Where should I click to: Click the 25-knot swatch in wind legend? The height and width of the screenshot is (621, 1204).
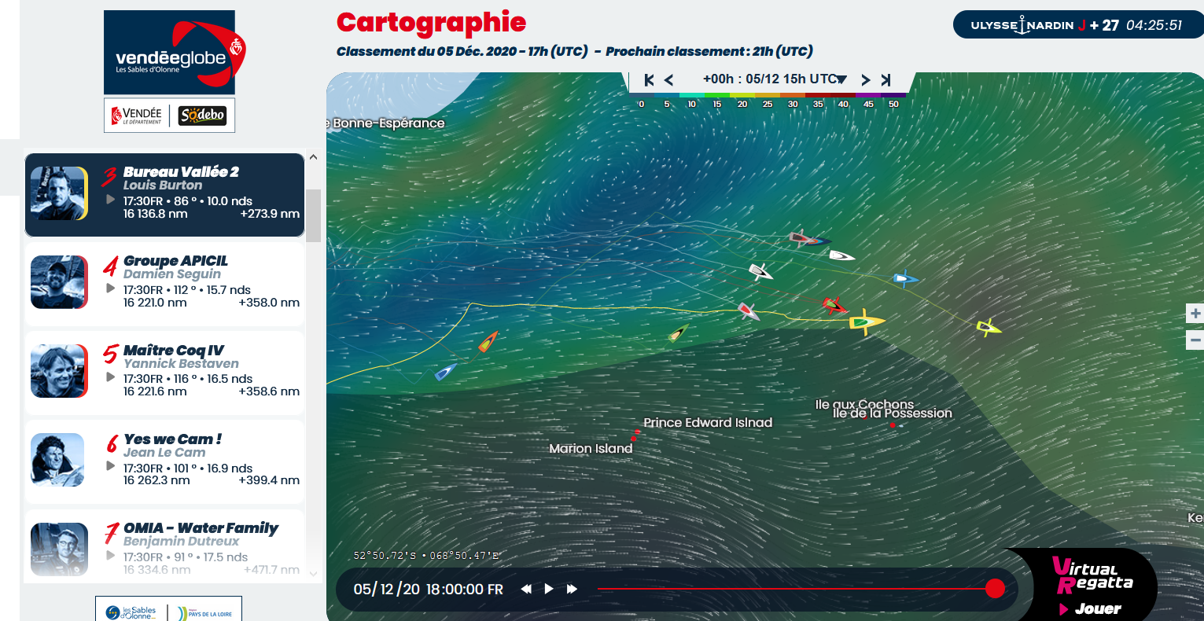[768, 95]
